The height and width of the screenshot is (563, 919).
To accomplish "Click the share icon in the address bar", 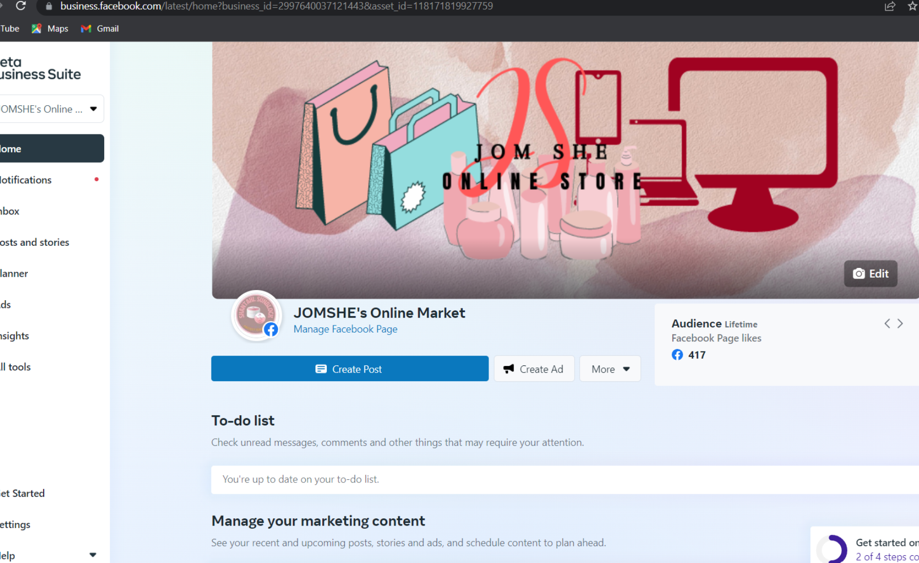I will 890,6.
